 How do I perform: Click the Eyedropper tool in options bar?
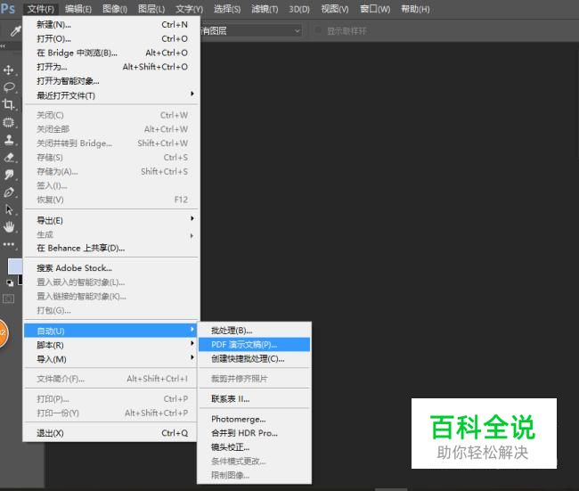click(15, 31)
